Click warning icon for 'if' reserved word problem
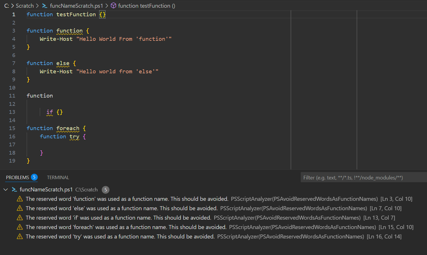The image size is (427, 255). point(20,218)
